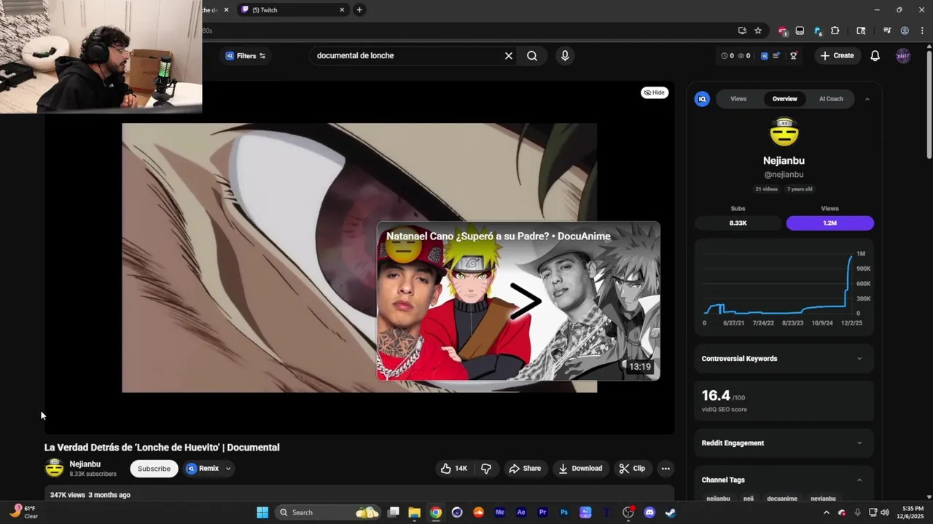Open the Remix dropdown arrow
The width and height of the screenshot is (933, 524).
pyautogui.click(x=228, y=469)
